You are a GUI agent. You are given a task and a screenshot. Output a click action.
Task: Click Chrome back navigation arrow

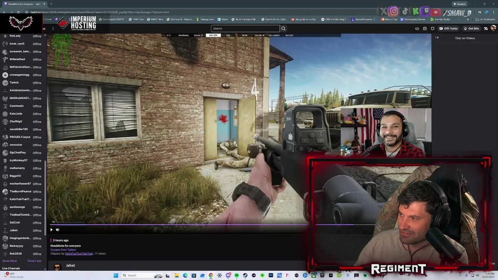(x=4, y=12)
